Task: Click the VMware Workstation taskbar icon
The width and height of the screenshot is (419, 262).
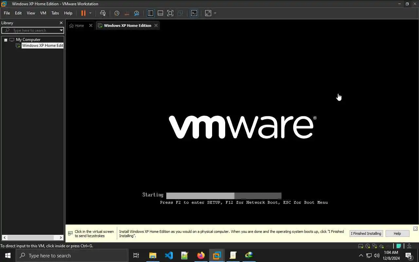Action: click(217, 255)
